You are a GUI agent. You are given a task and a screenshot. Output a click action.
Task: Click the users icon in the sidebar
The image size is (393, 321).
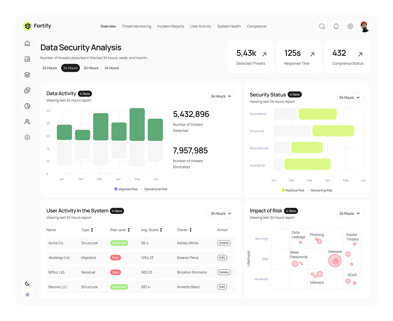coord(27,122)
